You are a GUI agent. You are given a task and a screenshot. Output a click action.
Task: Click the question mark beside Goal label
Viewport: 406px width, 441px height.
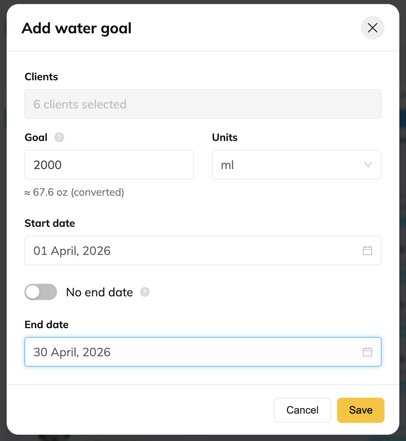click(59, 137)
